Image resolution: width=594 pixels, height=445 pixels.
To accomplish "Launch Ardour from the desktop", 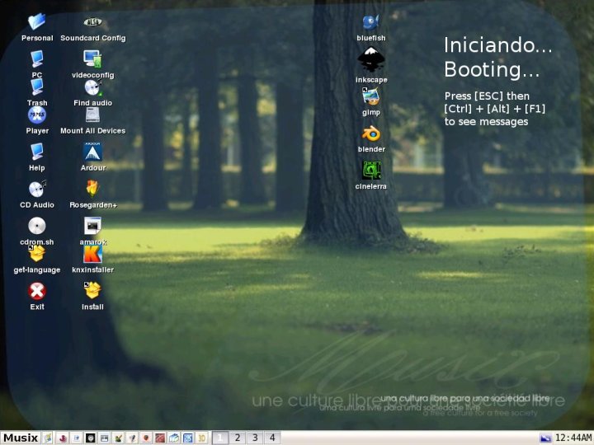I will coord(92,152).
